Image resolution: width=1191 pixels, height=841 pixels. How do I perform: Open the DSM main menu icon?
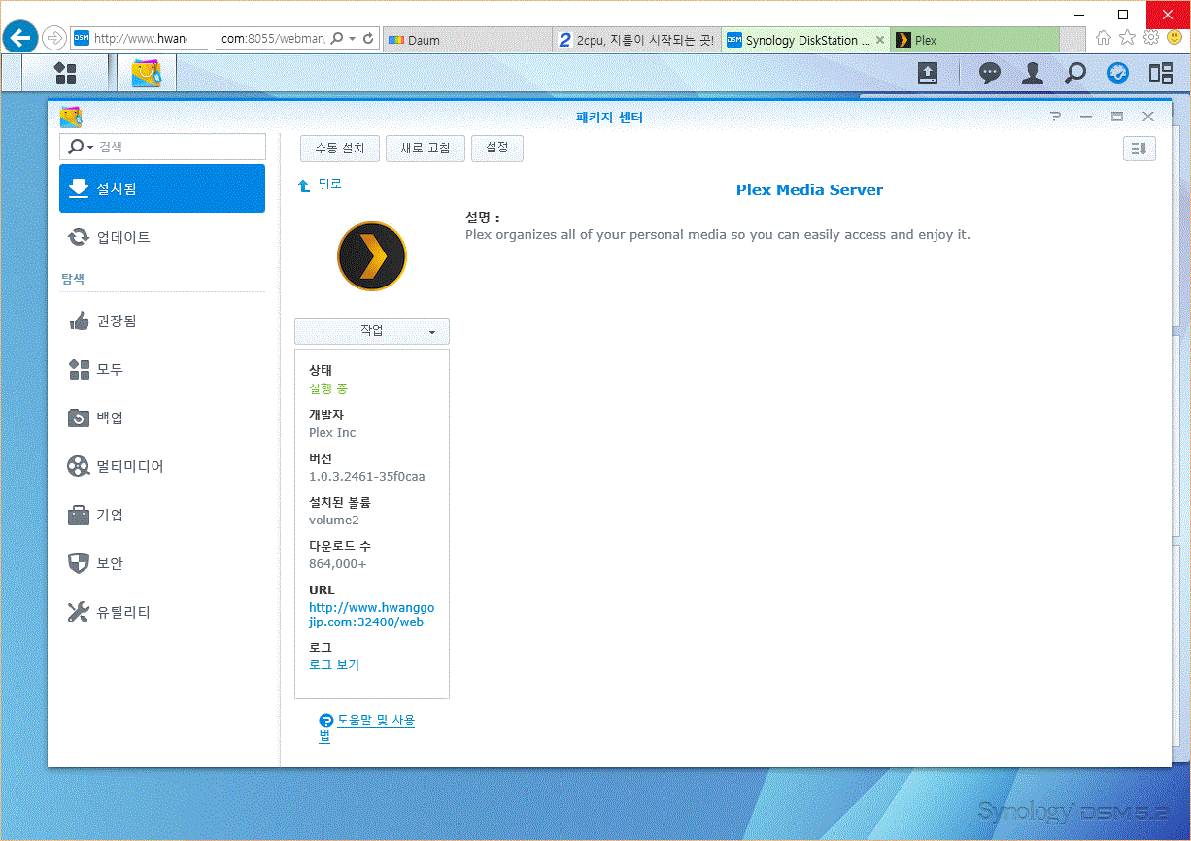(65, 73)
